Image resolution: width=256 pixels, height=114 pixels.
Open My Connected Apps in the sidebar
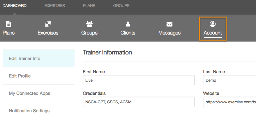[30, 94]
